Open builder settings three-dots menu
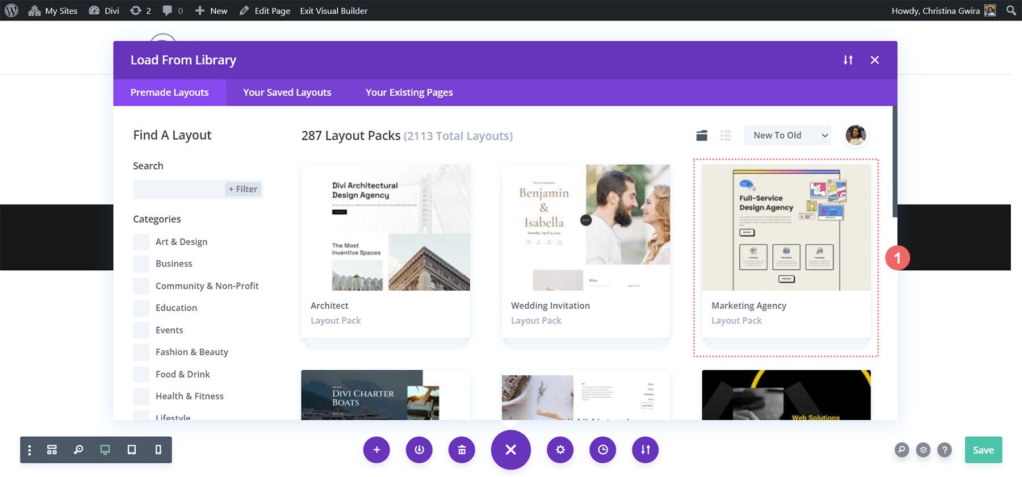 30,450
